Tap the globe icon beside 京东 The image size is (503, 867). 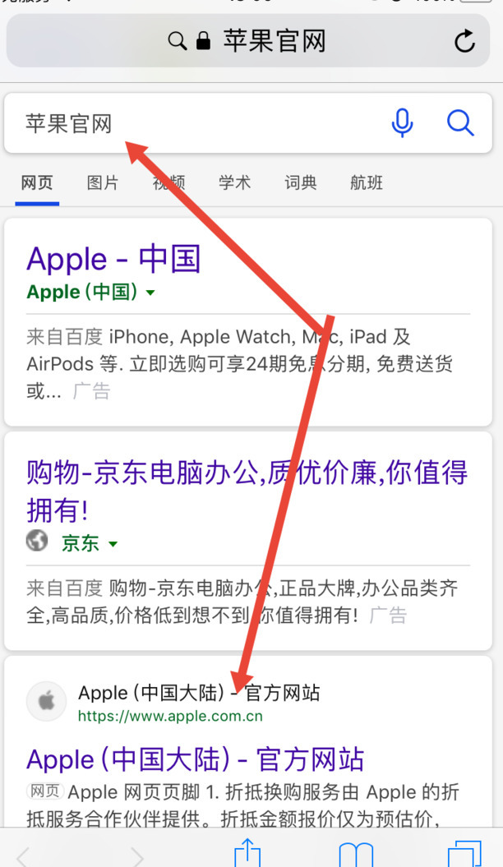37,541
